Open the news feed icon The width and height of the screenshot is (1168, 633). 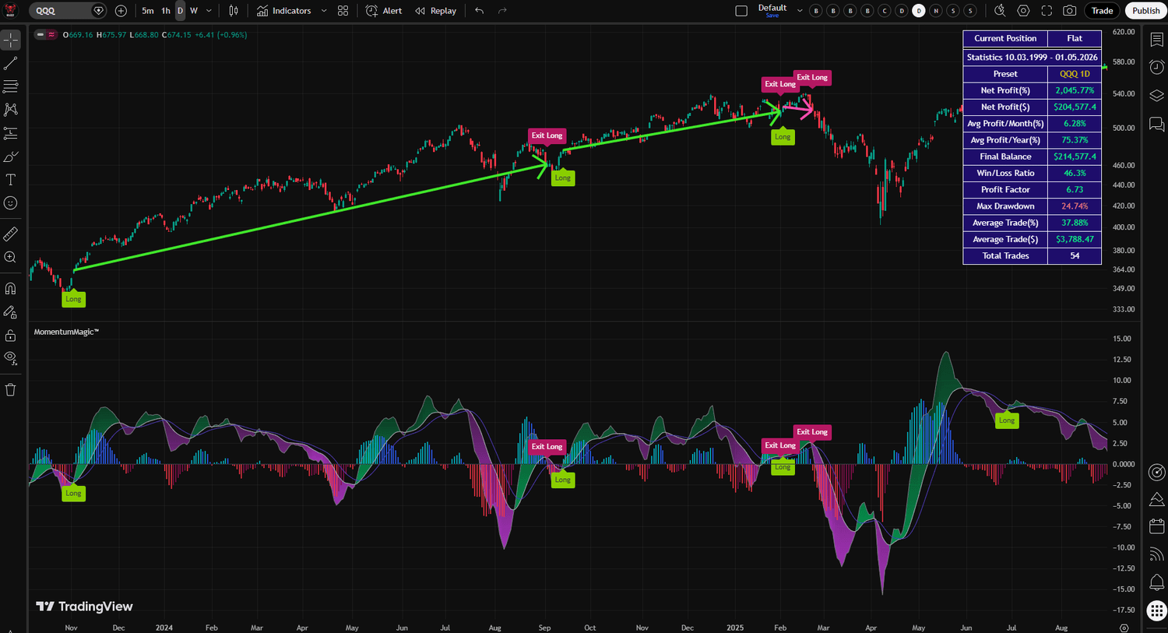tap(1157, 554)
